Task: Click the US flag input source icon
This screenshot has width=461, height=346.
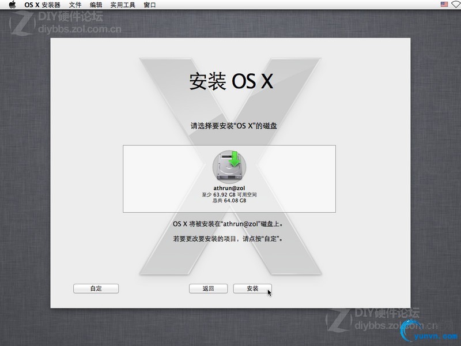Action: coord(444,5)
